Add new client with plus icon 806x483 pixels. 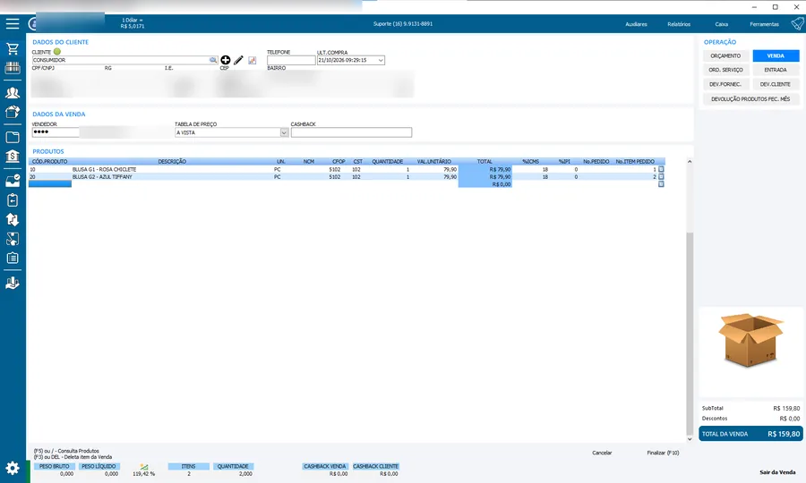pyautogui.click(x=225, y=60)
